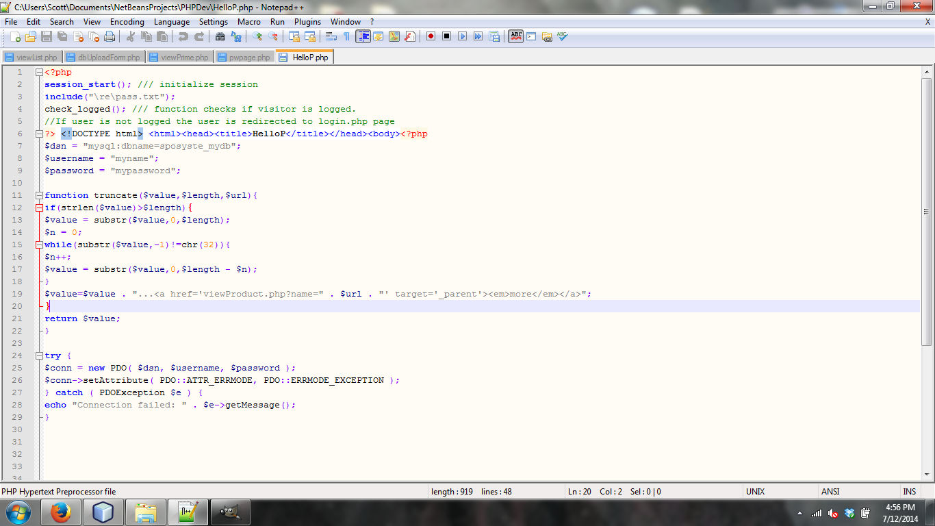Select the HelloP.php tab
Image resolution: width=935 pixels, height=526 pixels.
pos(305,57)
